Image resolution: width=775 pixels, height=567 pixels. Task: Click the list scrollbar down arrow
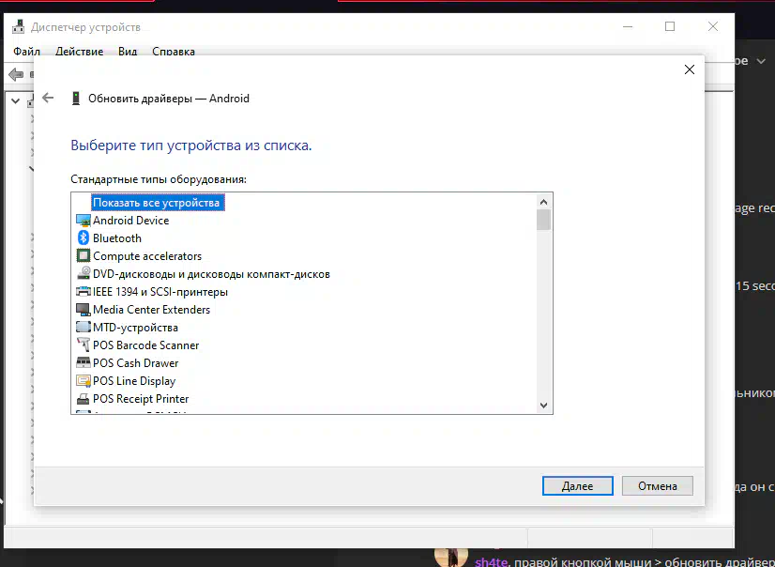pos(543,406)
